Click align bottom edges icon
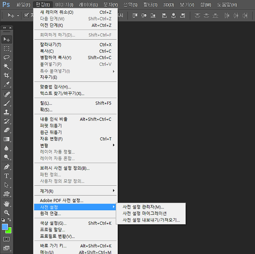 pos(153,16)
